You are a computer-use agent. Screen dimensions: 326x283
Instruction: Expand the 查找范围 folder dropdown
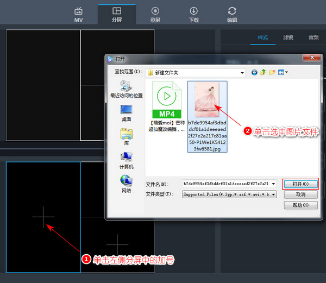point(242,73)
